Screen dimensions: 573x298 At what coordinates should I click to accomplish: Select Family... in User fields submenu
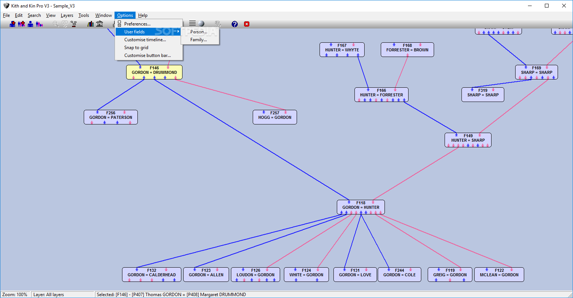pyautogui.click(x=200, y=40)
